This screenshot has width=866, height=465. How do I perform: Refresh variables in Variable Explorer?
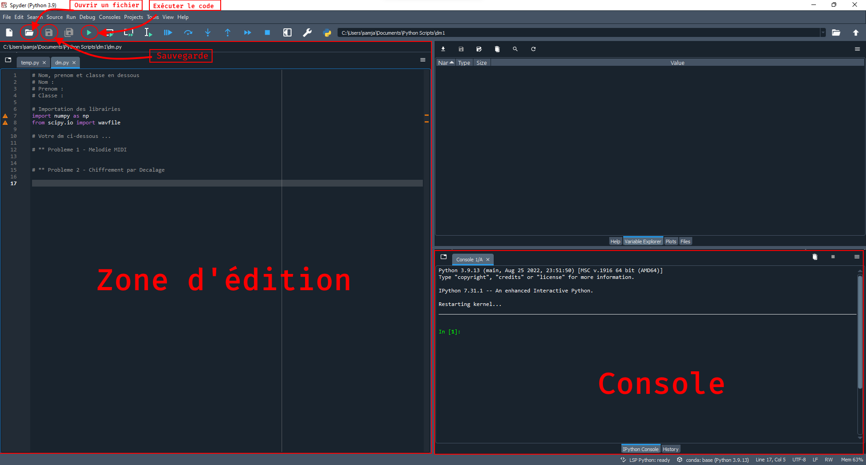[x=533, y=49]
